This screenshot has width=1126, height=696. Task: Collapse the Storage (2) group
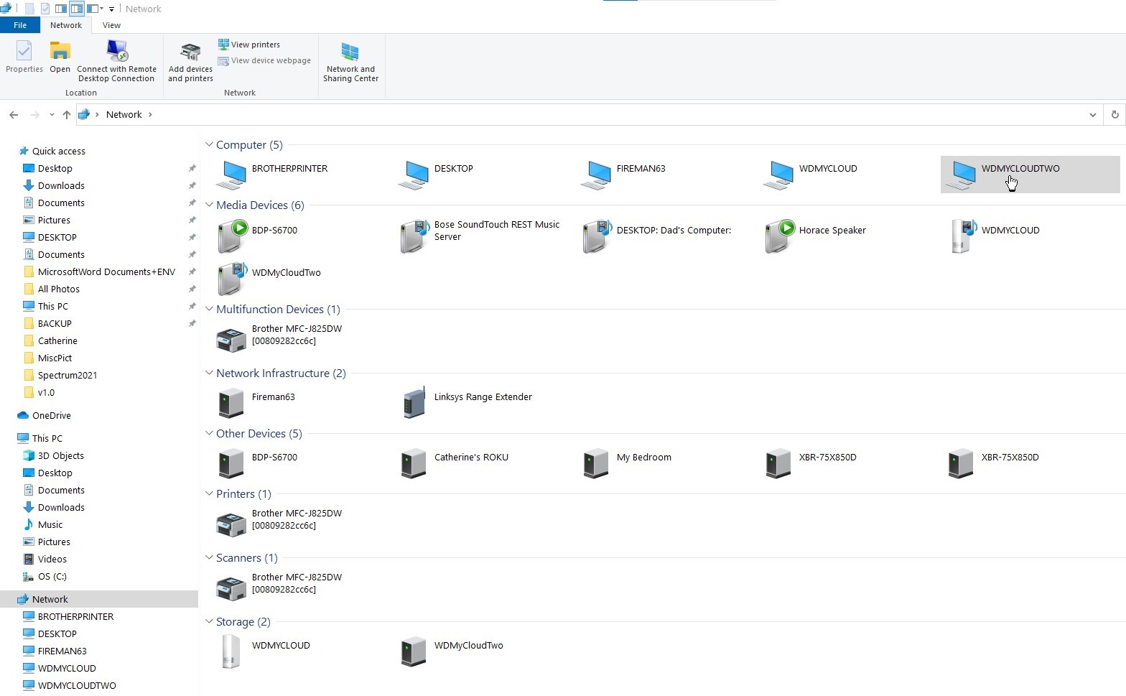[209, 621]
